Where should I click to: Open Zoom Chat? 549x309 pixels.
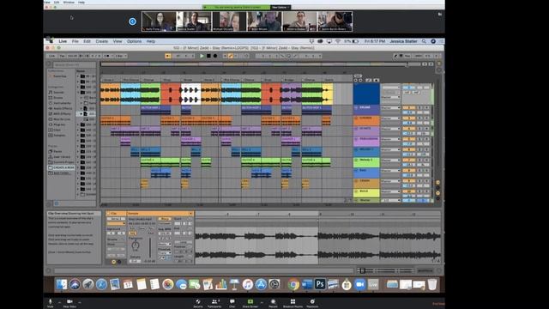point(232,303)
